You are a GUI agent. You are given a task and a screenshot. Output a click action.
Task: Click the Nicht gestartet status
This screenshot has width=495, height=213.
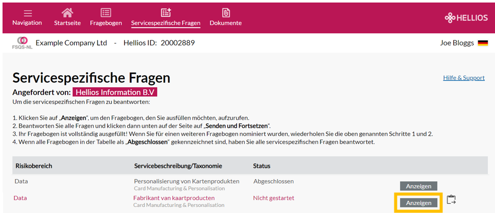tap(274, 198)
